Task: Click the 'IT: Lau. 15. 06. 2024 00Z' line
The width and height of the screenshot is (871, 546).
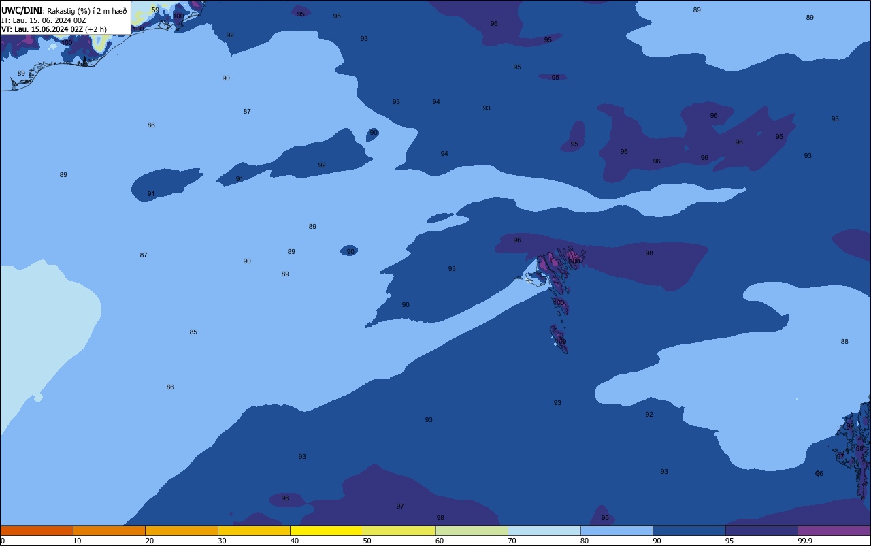Action: pyautogui.click(x=44, y=20)
